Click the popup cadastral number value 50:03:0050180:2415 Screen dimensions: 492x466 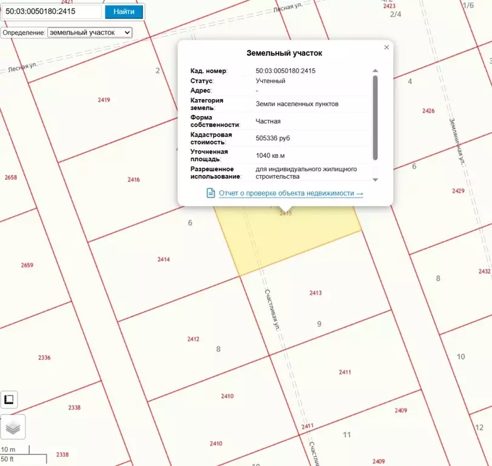point(286,71)
